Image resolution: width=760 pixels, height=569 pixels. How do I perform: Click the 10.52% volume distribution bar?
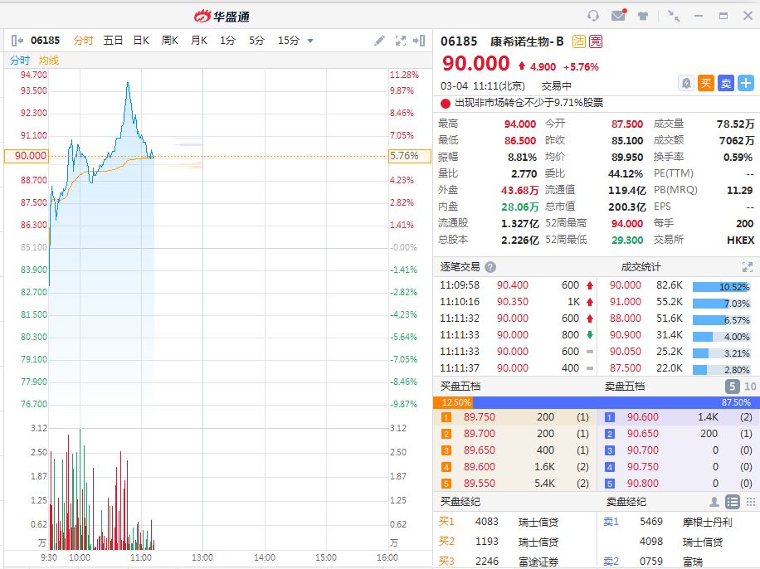[721, 287]
